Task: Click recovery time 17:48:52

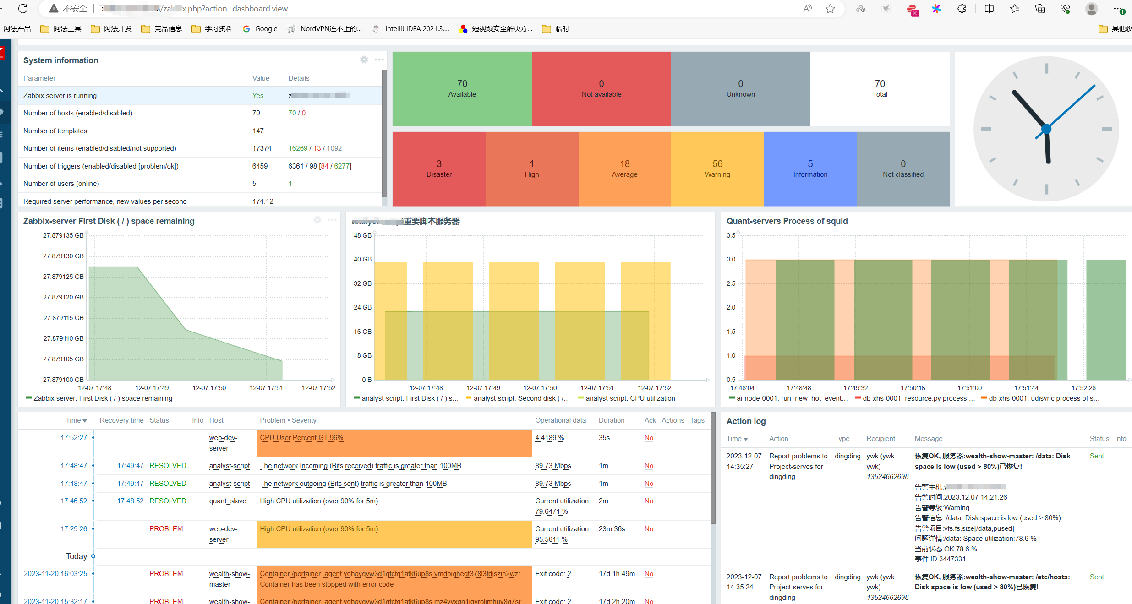Action: click(130, 501)
